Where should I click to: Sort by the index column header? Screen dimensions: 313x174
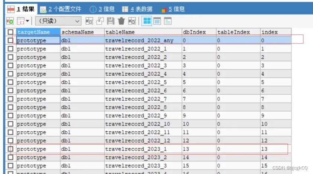[x=276, y=32]
